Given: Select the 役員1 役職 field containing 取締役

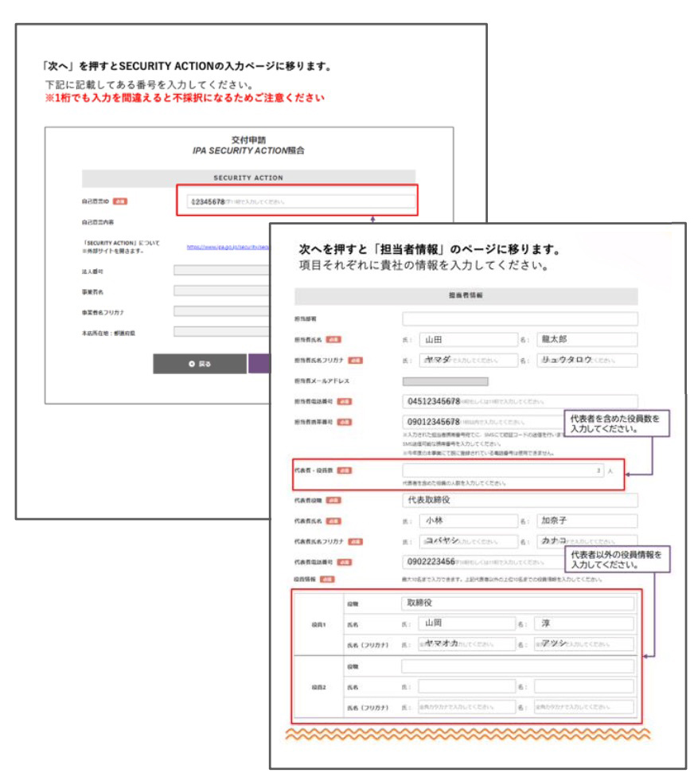Looking at the screenshot, I should (x=517, y=603).
